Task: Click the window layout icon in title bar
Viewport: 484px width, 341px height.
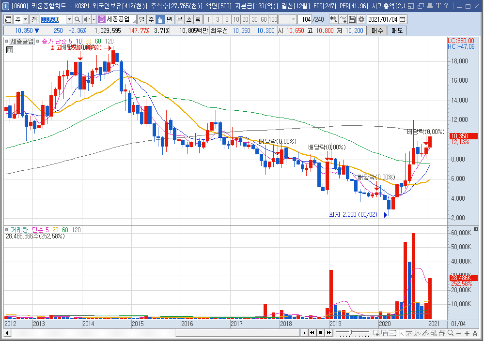Action: tap(411, 6)
